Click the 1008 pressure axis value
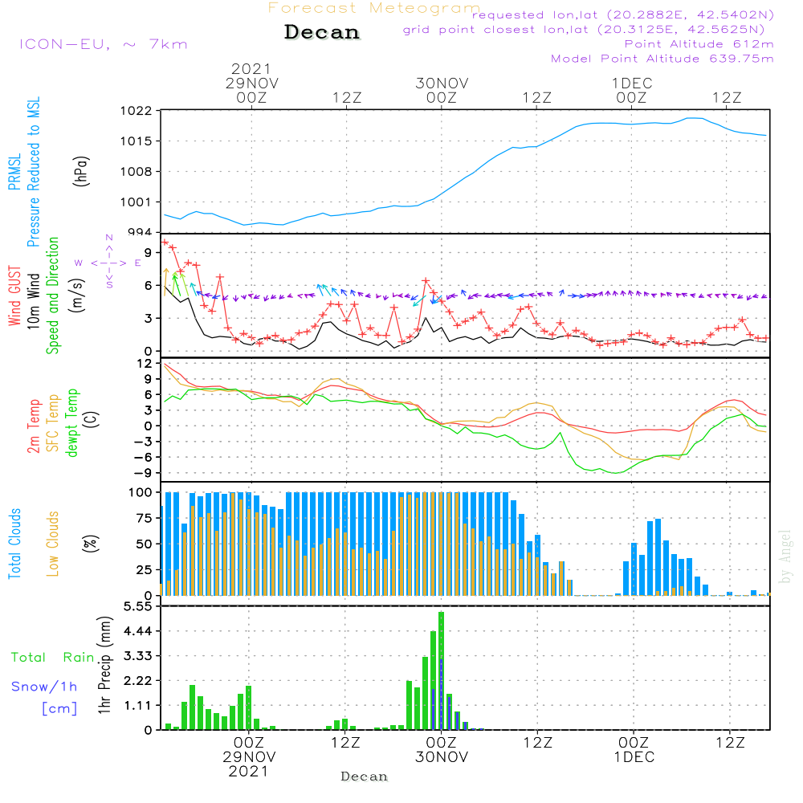 coord(136,172)
